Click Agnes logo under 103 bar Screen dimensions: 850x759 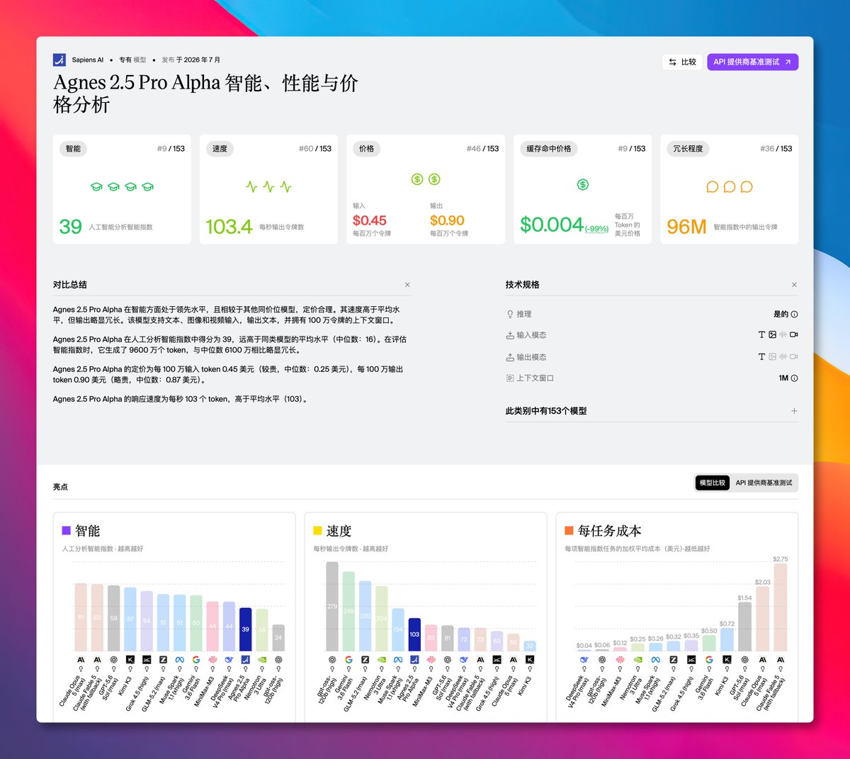pos(414,660)
